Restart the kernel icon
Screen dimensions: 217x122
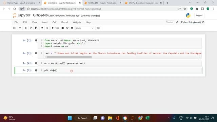pos(67,28)
